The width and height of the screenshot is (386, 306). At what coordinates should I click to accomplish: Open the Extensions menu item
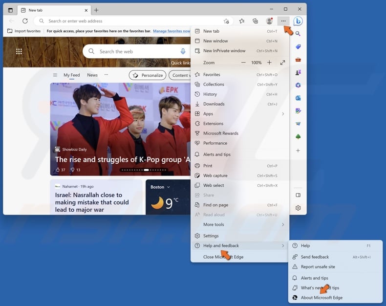coord(240,124)
